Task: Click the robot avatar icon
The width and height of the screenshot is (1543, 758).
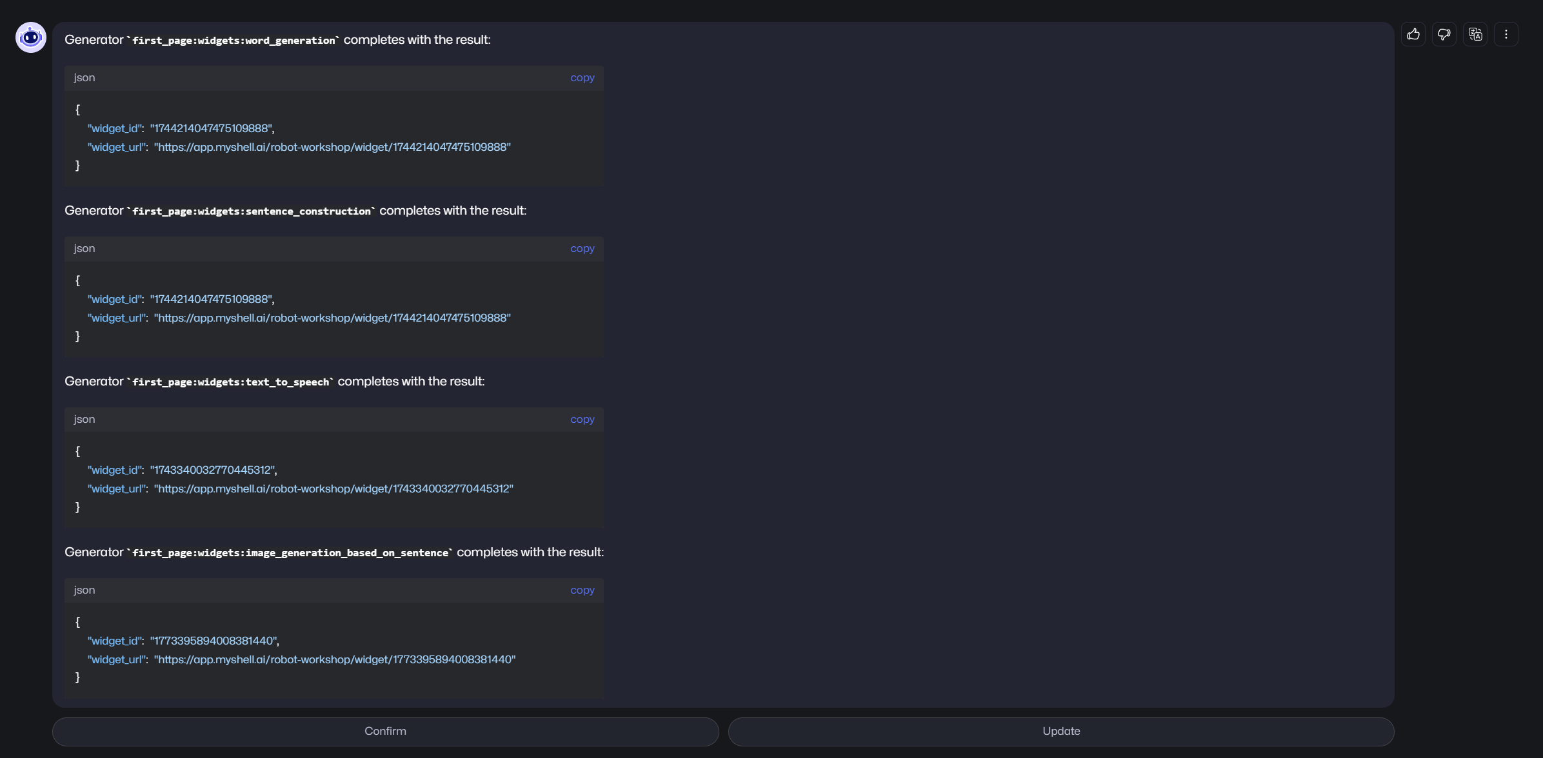Action: pyautogui.click(x=31, y=37)
